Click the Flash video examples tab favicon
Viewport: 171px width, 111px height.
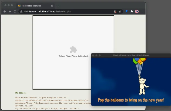click(x=19, y=6)
